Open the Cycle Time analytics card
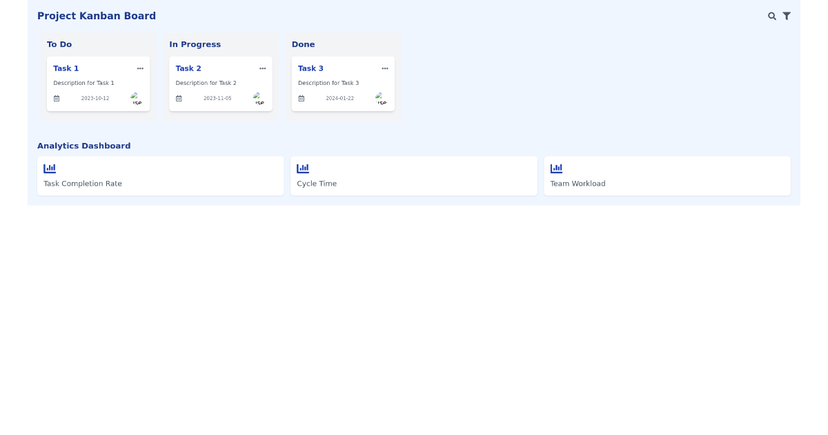Image resolution: width=828 pixels, height=435 pixels. (x=413, y=175)
